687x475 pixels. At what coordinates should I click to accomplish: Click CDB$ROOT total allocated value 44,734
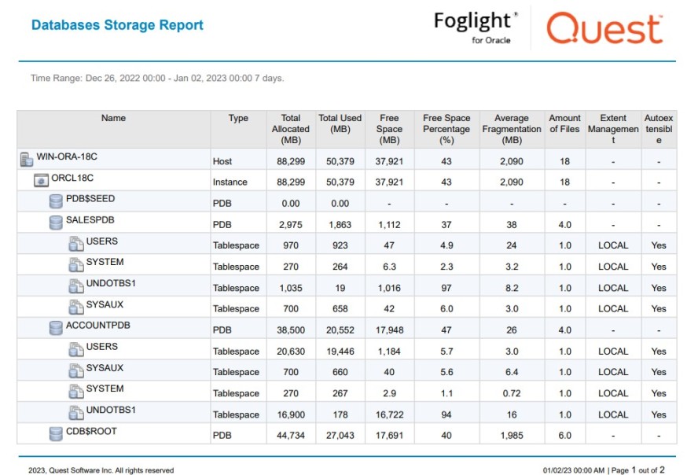click(x=291, y=436)
